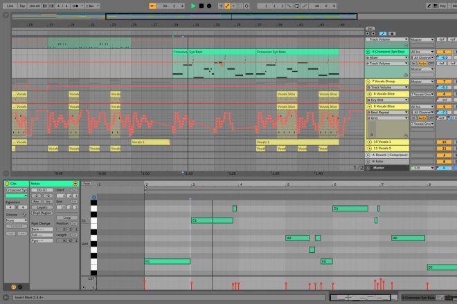Open the Beat Repeat device chooser
The height and width of the screenshot is (304, 457).
387,113
